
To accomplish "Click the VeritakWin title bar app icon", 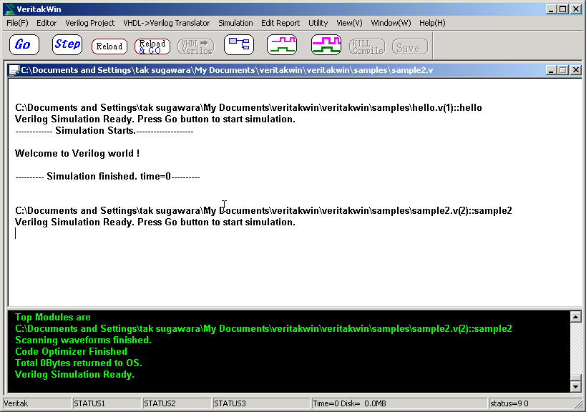I will 9,9.
